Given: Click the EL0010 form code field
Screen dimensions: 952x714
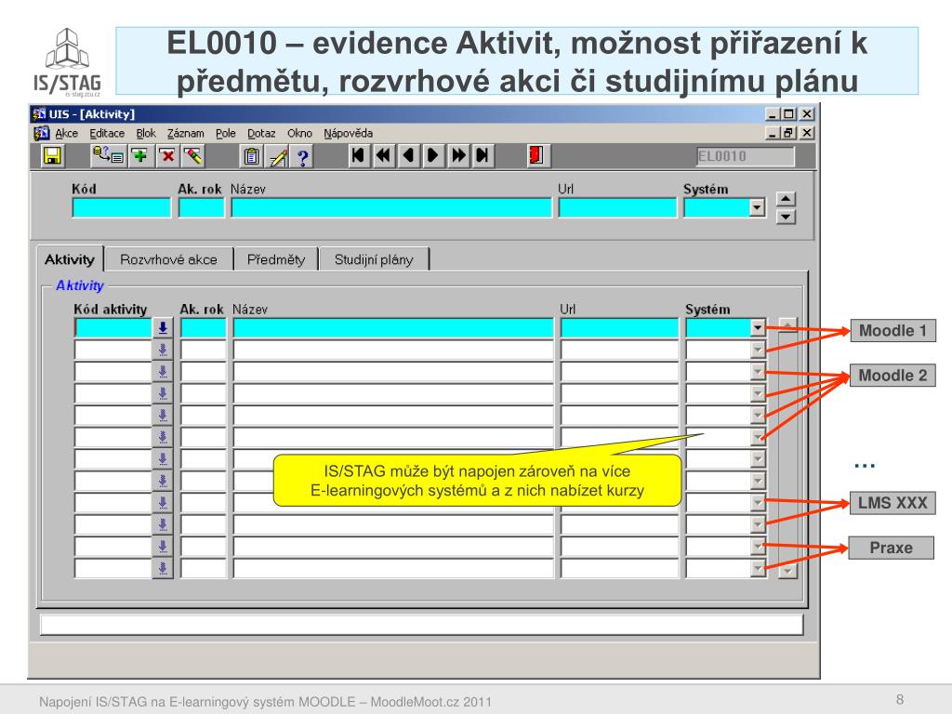Looking at the screenshot, I should point(746,156).
